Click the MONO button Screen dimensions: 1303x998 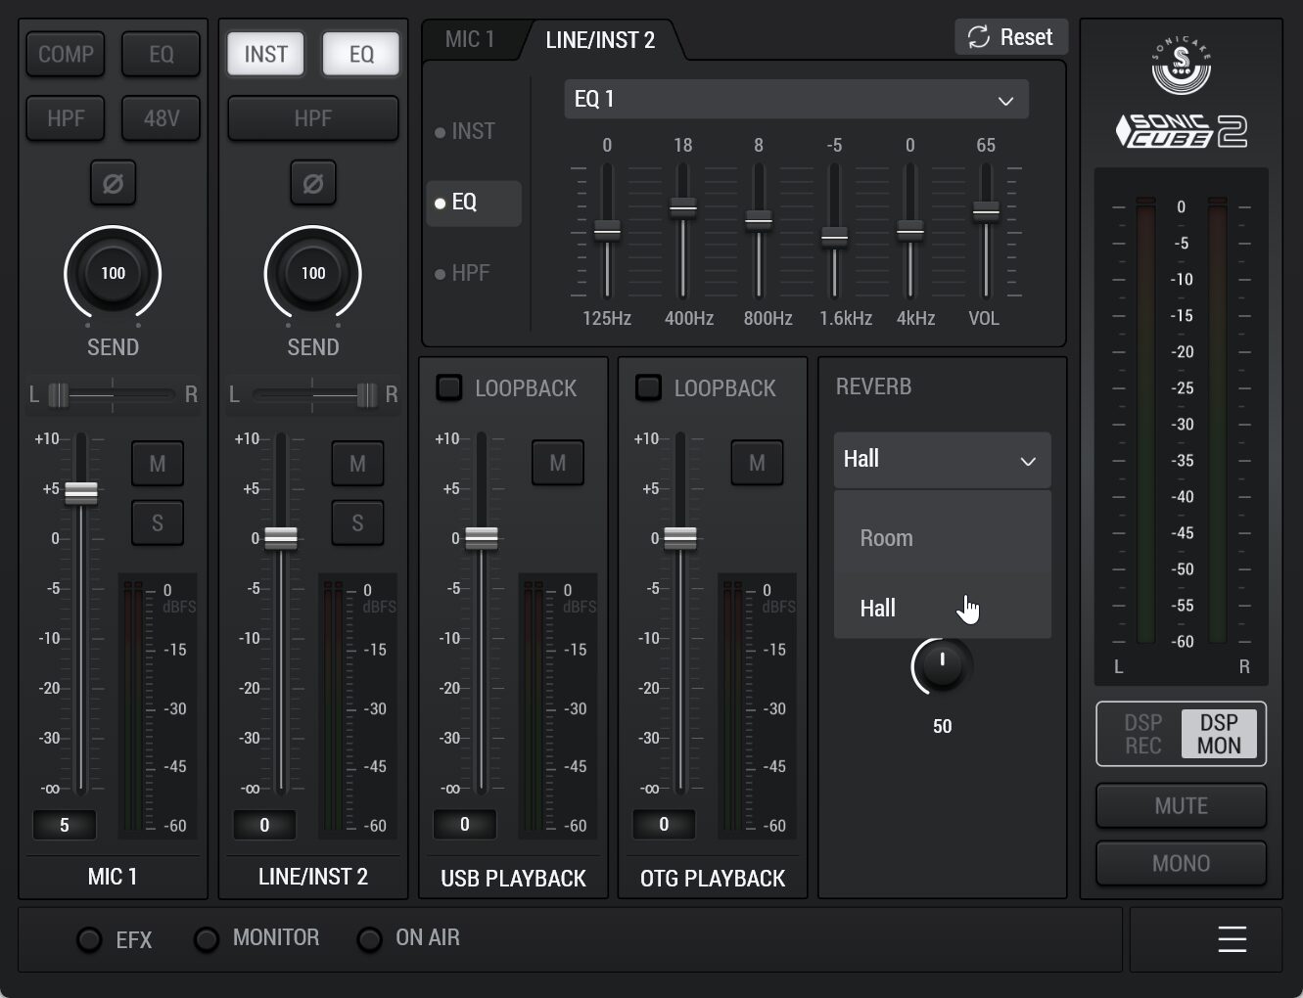(1181, 863)
